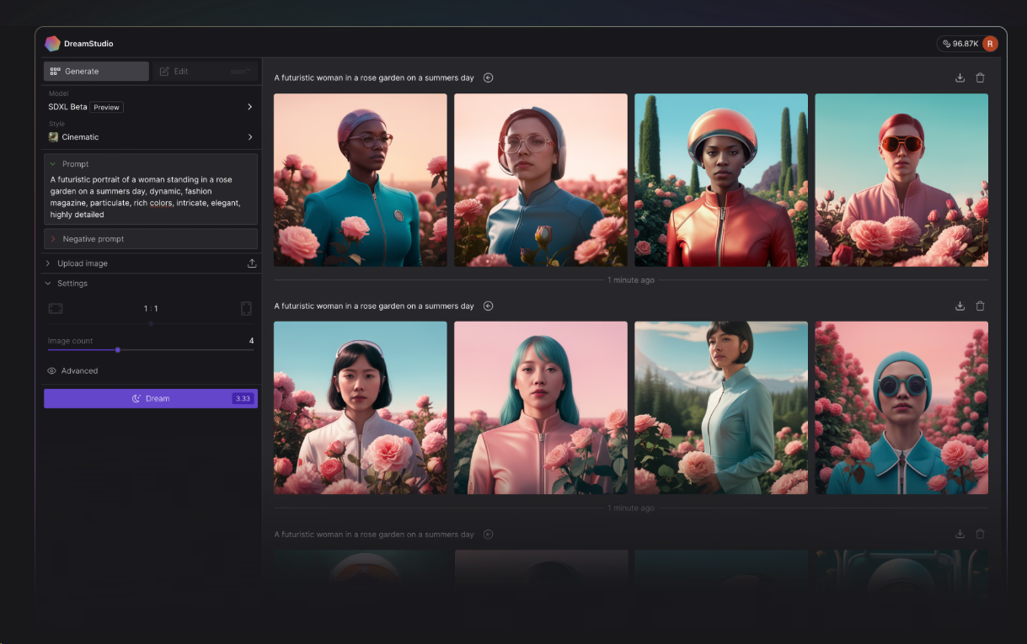Reuse the first group's prompt with plus icon
This screenshot has width=1027, height=644.
coord(488,77)
